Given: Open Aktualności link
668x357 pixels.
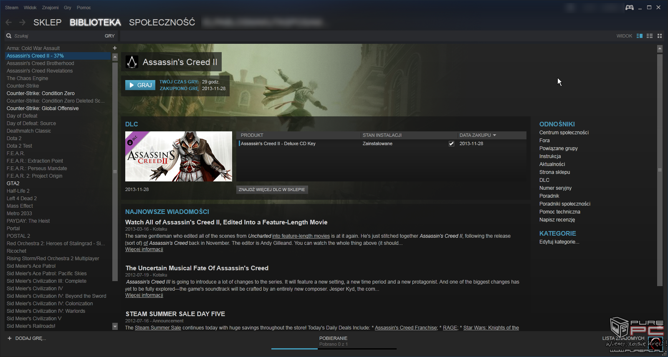Looking at the screenshot, I should coord(552,164).
